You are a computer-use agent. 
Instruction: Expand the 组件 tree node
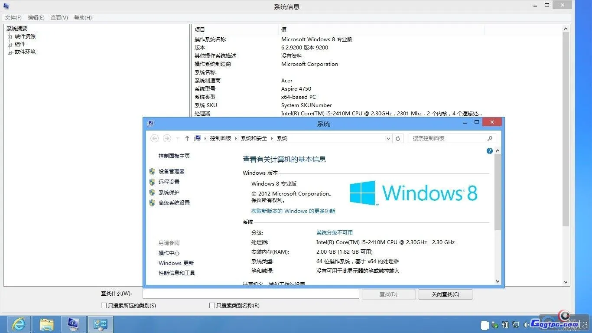coord(10,44)
